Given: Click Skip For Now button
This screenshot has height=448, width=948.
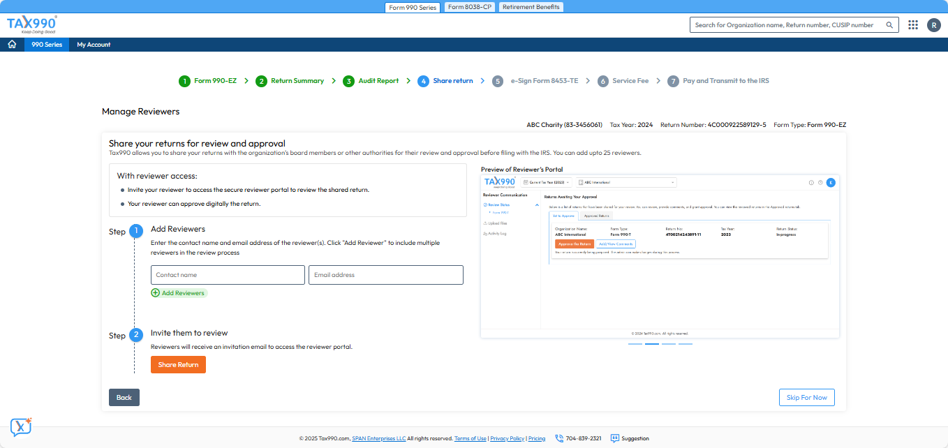Looking at the screenshot, I should point(806,397).
